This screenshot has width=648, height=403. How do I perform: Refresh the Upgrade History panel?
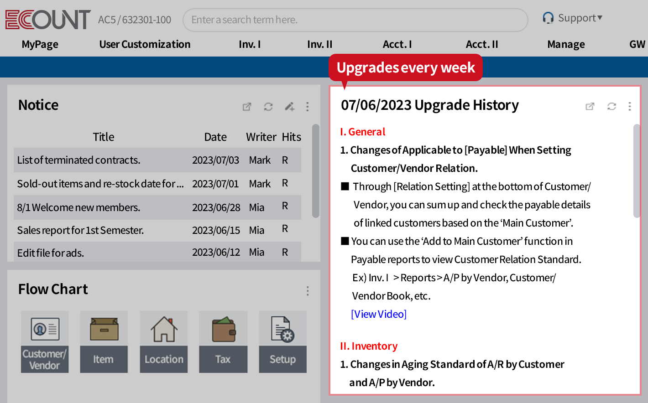pyautogui.click(x=611, y=106)
